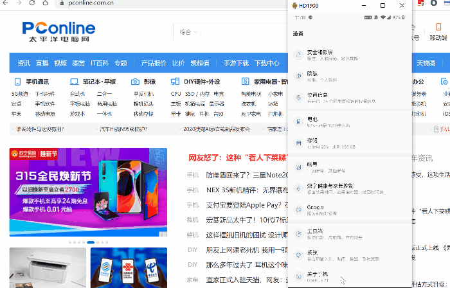
Task: Expand the 综合 search category dropdown
Action: coord(188,32)
